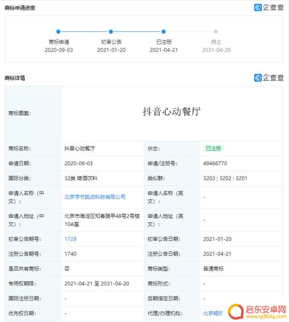Click the 优先权日期 field label
Image resolution: width=289 pixels, height=322 pixels.
click(22, 313)
